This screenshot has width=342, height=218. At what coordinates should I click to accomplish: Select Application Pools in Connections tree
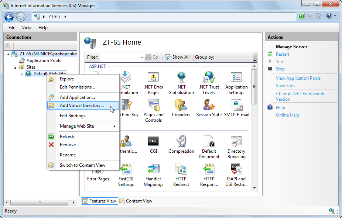[x=44, y=60]
